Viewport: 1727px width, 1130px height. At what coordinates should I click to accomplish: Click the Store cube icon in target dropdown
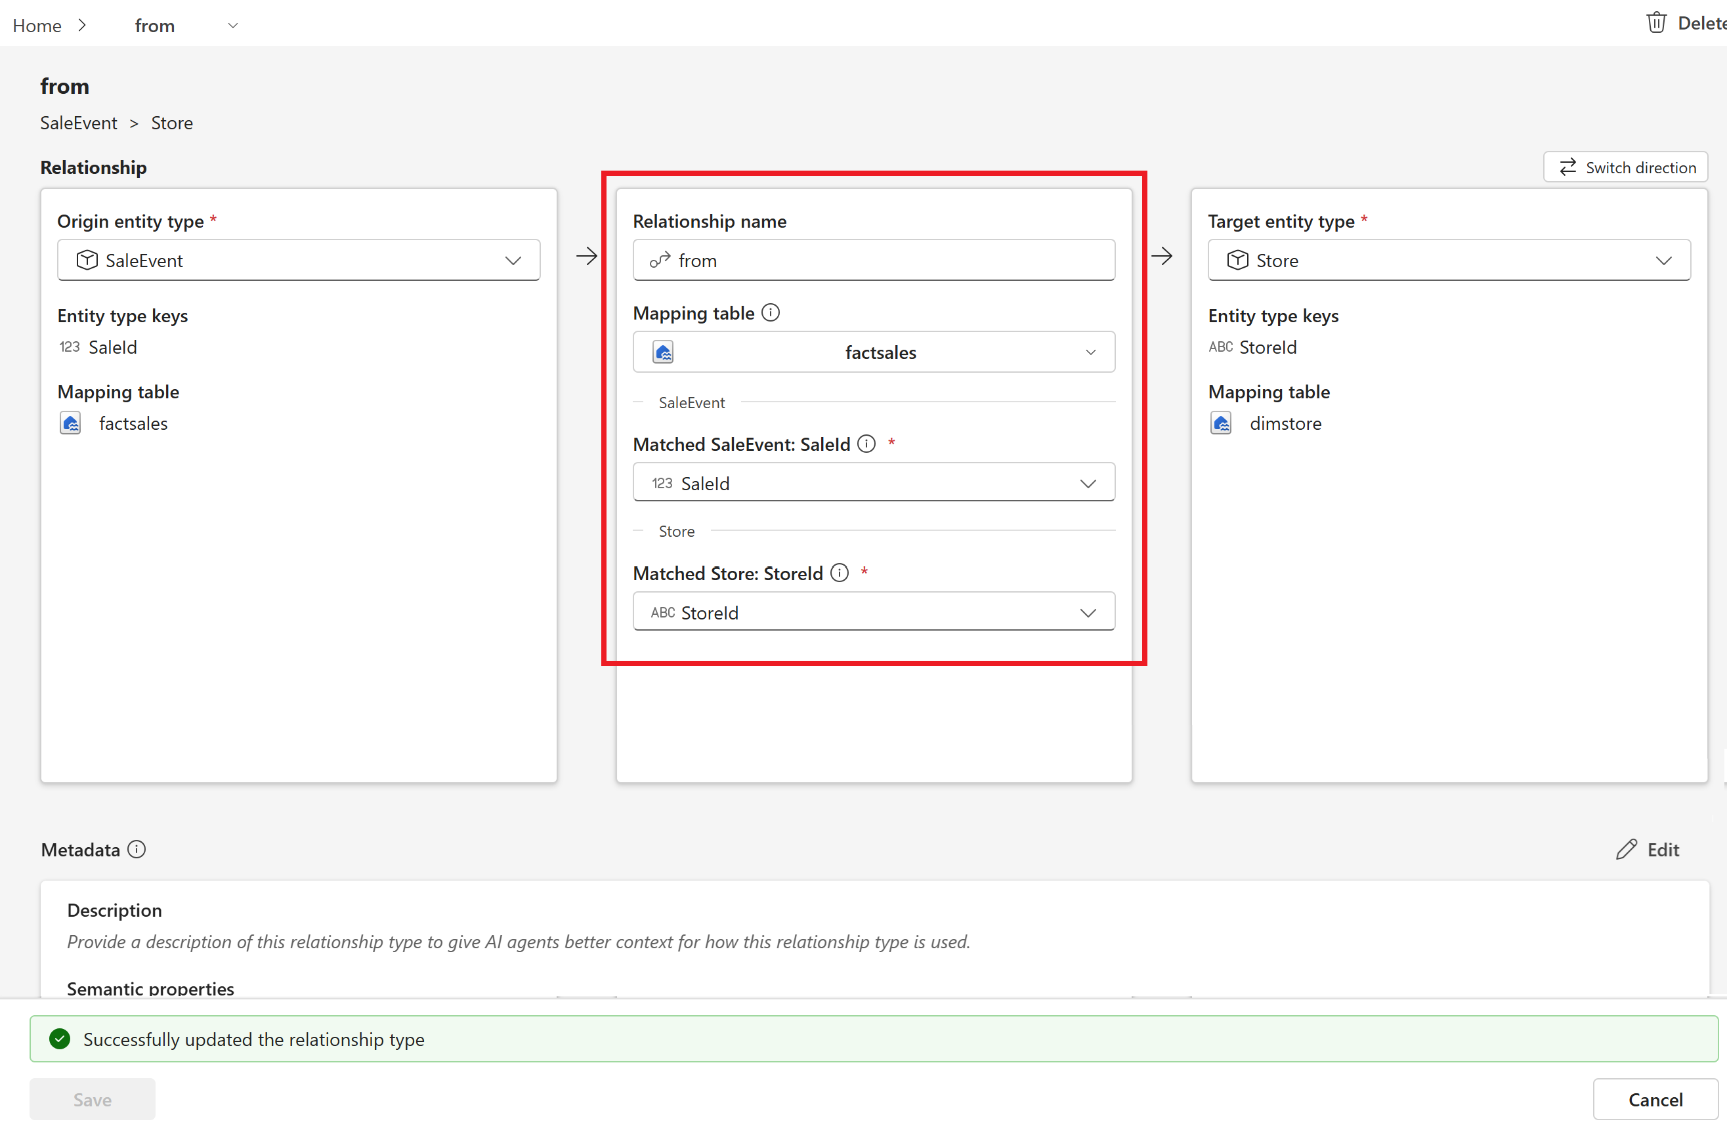(1238, 261)
